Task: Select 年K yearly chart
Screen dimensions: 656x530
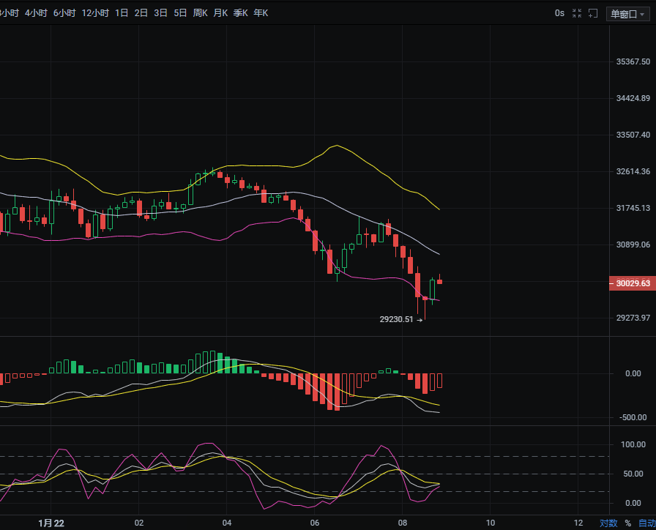Action: [x=261, y=13]
